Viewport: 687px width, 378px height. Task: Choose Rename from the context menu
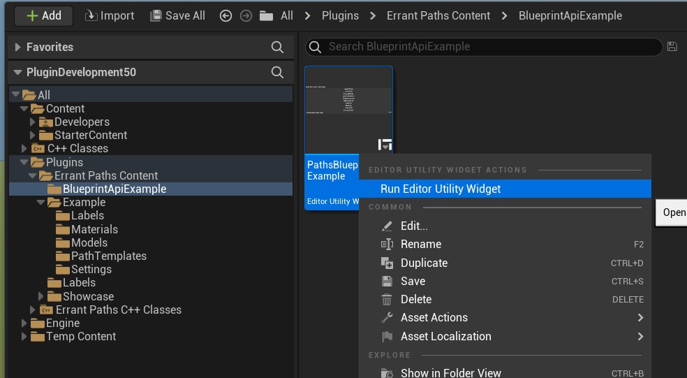click(420, 244)
